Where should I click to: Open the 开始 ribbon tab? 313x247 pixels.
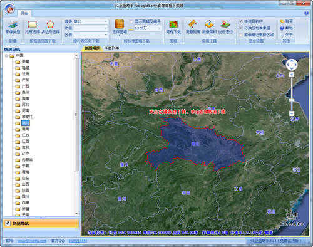(x=24, y=13)
